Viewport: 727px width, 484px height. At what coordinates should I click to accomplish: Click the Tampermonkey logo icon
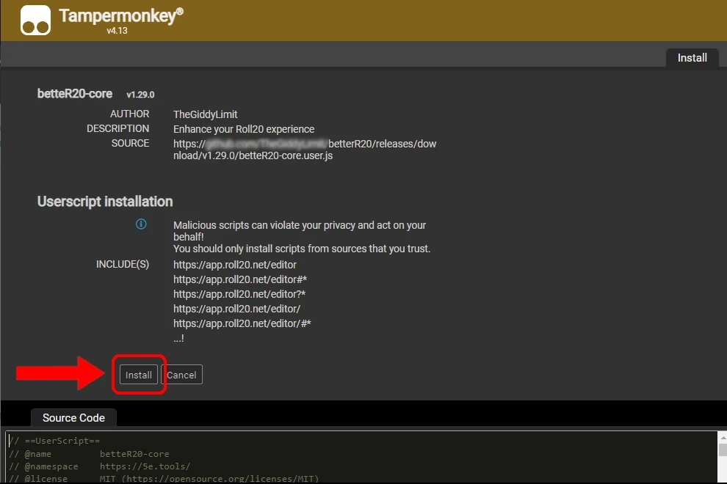pos(35,21)
